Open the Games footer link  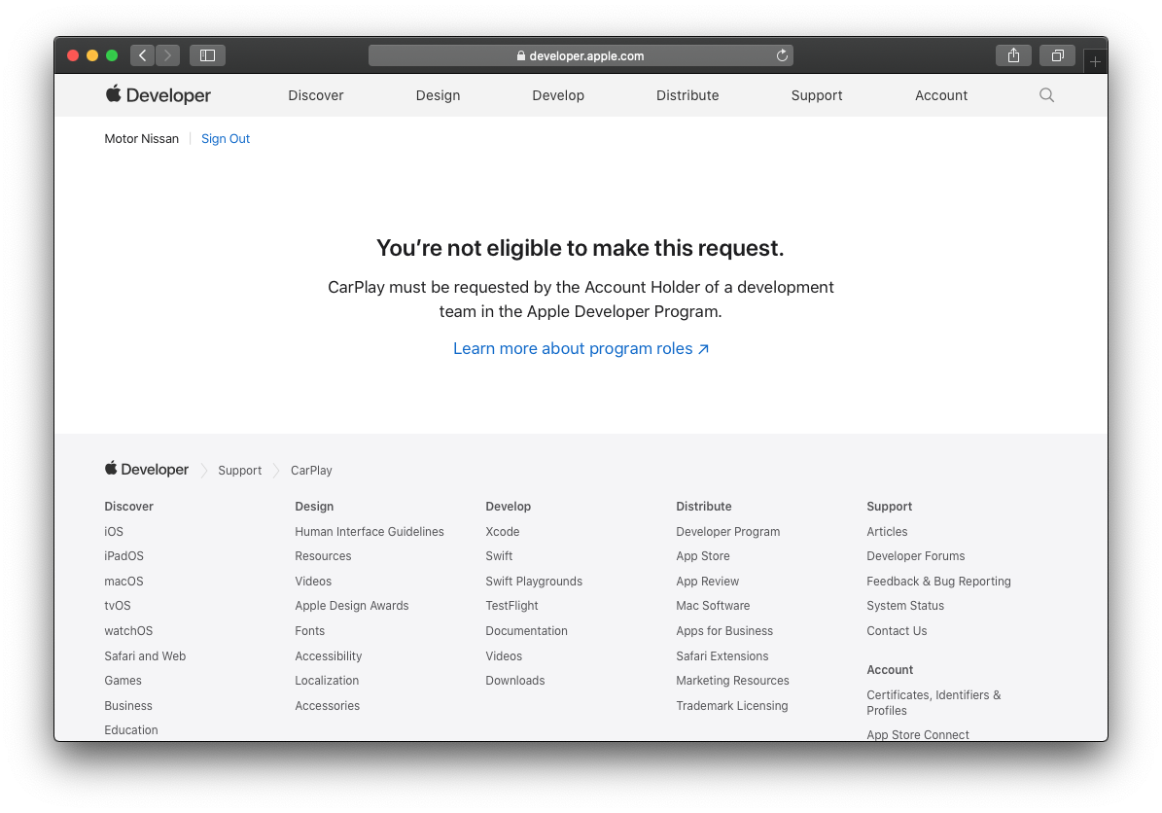(x=123, y=681)
